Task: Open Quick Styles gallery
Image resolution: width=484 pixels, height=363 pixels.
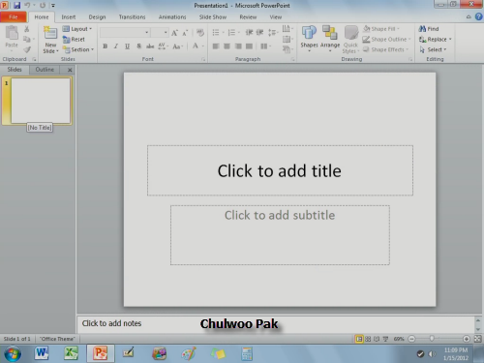Action: click(x=350, y=40)
